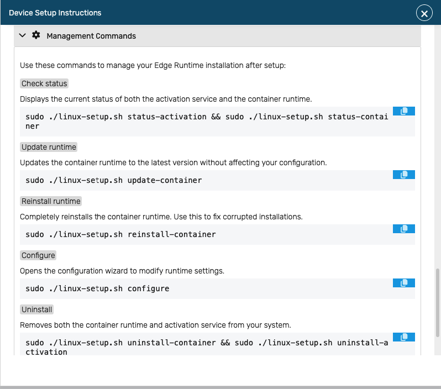The image size is (441, 389).
Task: Select the Configure heading label
Action: click(38, 255)
